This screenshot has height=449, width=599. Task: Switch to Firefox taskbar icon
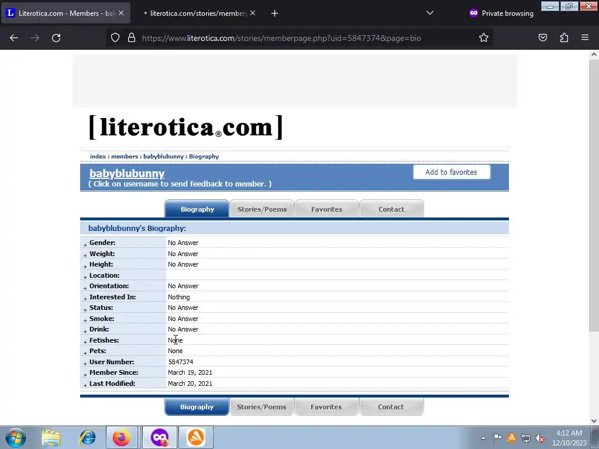122,437
